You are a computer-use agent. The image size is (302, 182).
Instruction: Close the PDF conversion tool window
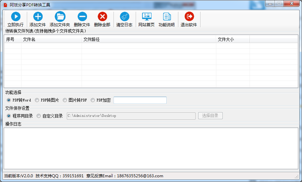292,4
